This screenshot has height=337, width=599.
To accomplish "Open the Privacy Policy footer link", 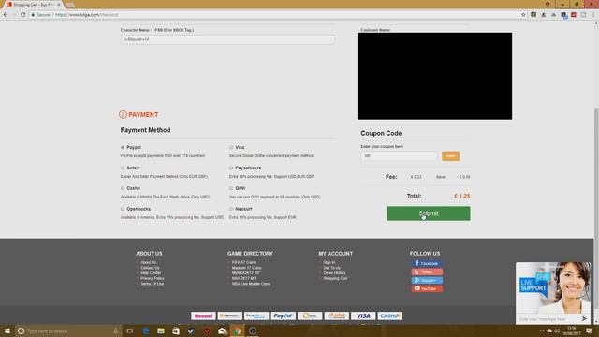I will click(x=152, y=279).
